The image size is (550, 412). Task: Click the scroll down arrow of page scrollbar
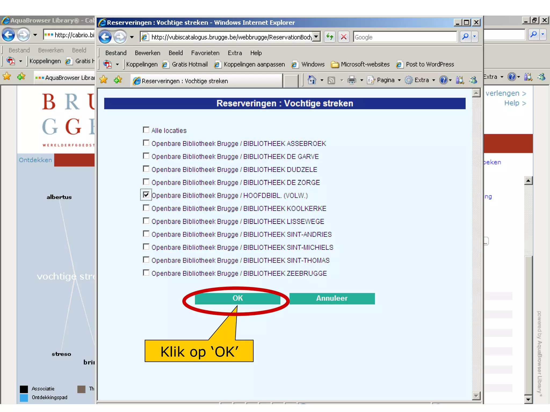pyautogui.click(x=476, y=396)
